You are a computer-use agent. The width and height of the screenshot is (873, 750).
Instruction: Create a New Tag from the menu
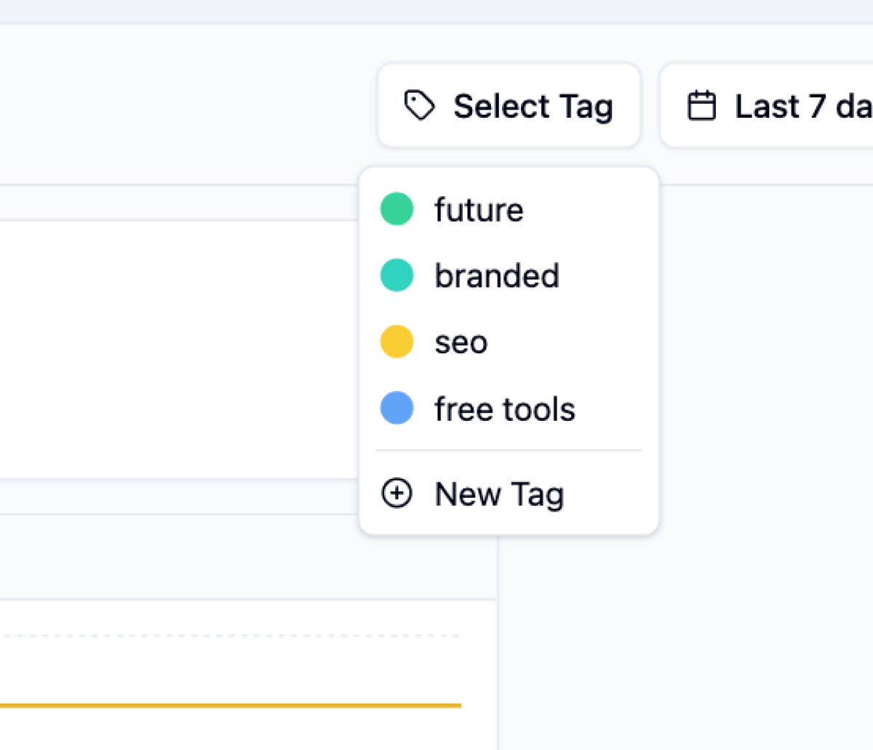tap(499, 494)
